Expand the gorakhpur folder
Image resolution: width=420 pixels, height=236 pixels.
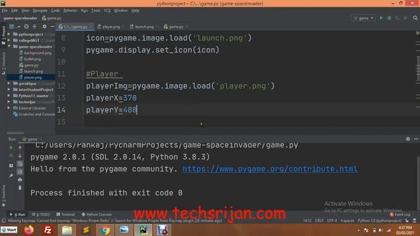pyautogui.click(x=9, y=83)
